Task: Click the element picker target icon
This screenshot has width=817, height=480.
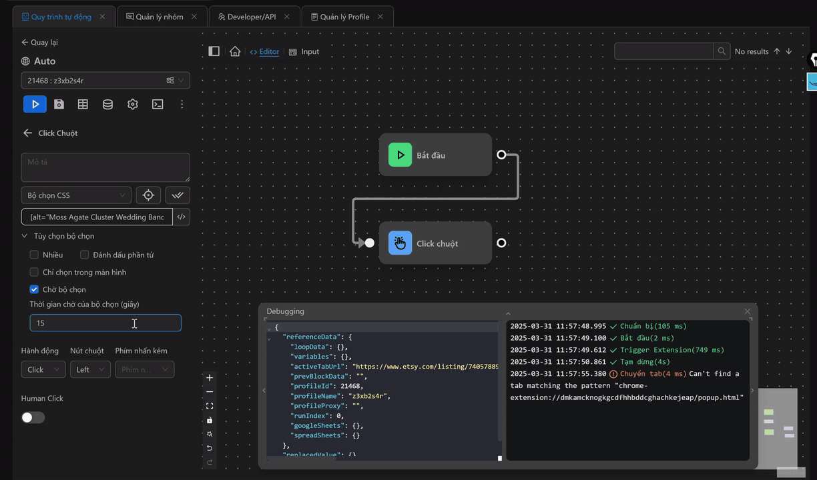Action: point(148,195)
